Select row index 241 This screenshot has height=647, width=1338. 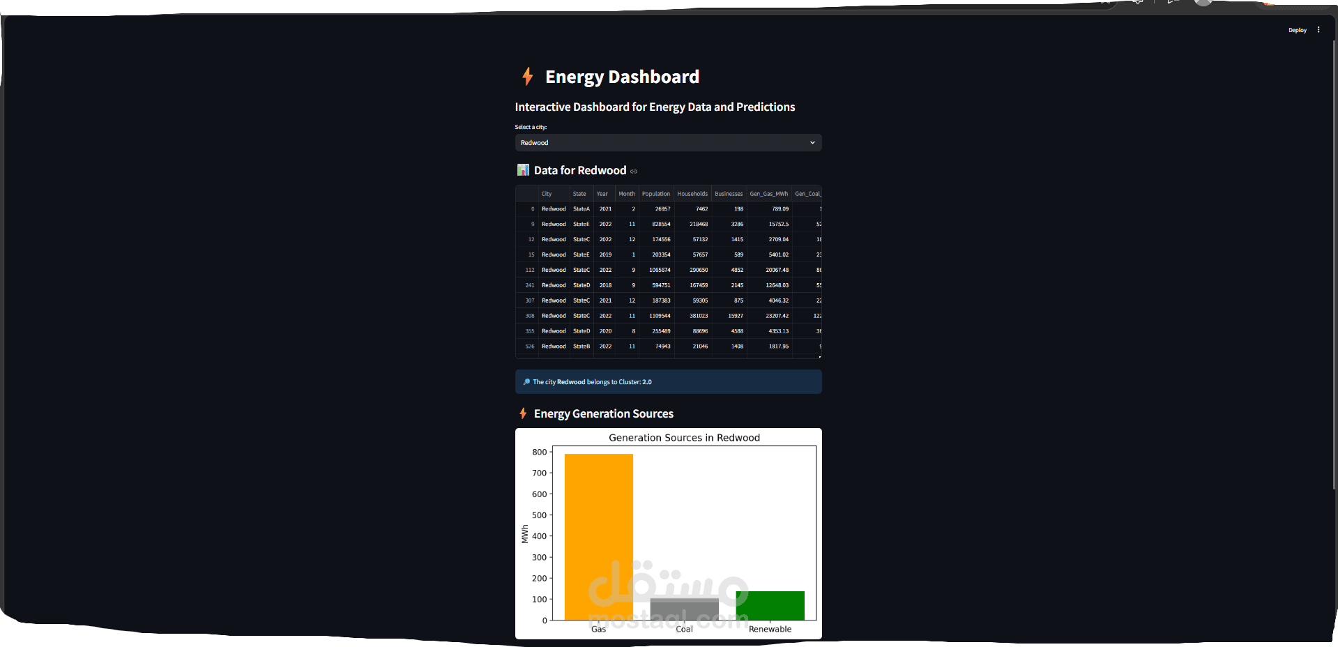tap(527, 286)
